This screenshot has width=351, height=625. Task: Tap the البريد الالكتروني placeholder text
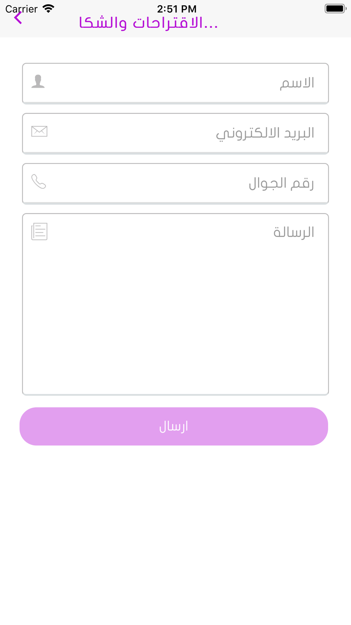(x=265, y=134)
